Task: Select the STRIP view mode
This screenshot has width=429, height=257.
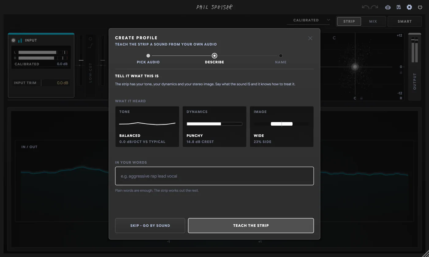Action: pos(349,21)
